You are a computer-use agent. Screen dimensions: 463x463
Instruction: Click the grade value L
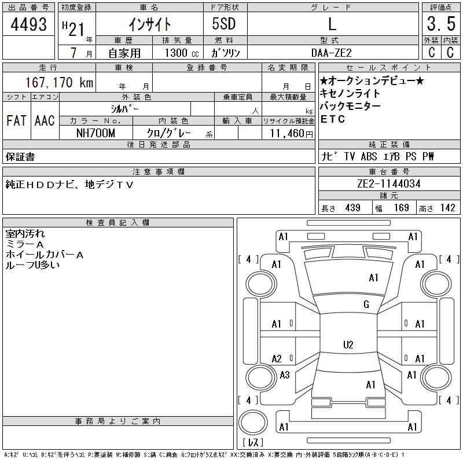(332, 24)
